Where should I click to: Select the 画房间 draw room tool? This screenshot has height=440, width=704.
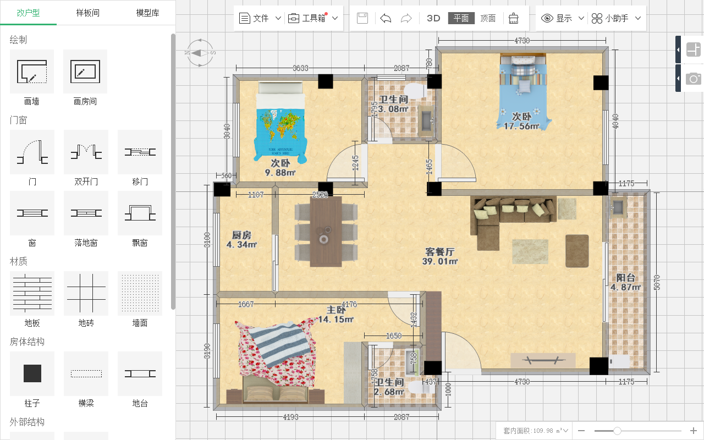pos(85,71)
